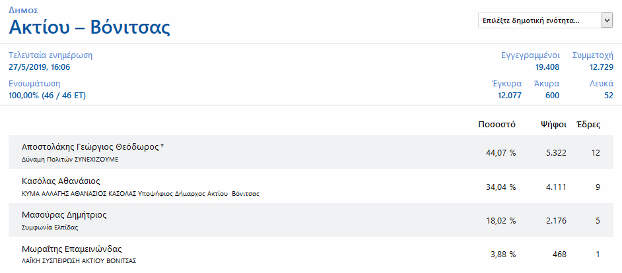Image resolution: width=622 pixels, height=273 pixels.
Task: Select candidate Κασόλας Αθανάσιος
Action: tap(61, 181)
